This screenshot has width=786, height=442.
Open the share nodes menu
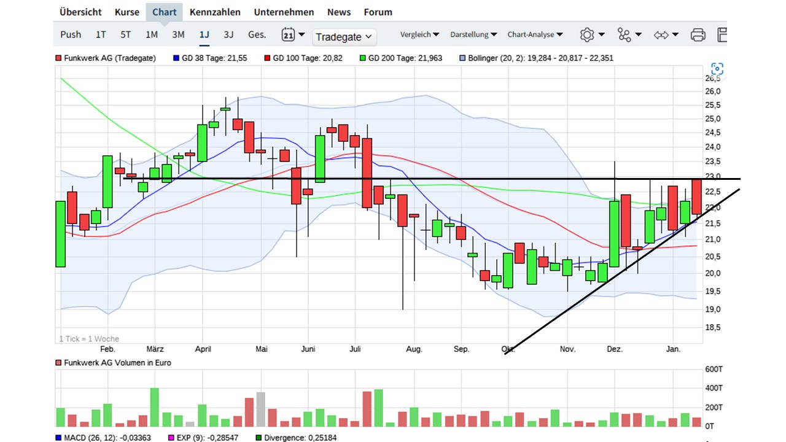click(629, 35)
